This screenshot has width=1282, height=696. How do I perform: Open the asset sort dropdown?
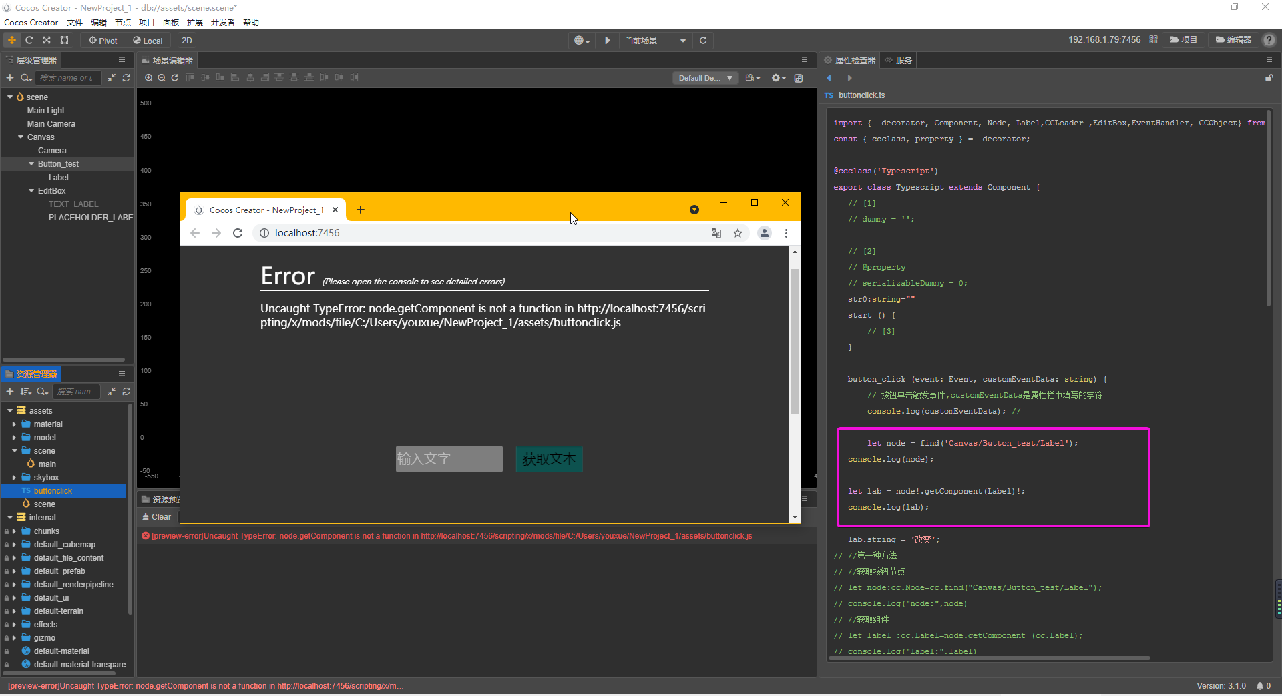click(26, 392)
